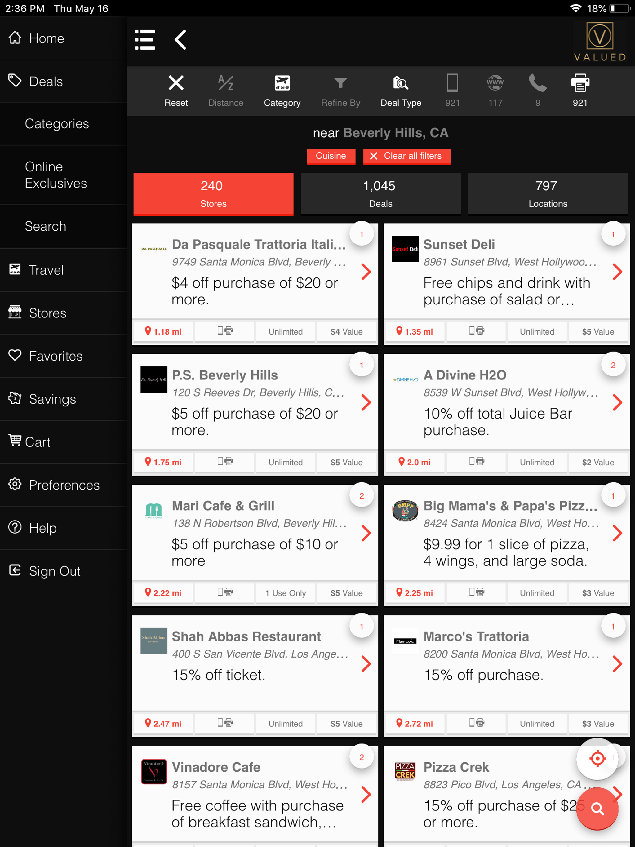Image resolution: width=635 pixels, height=847 pixels.
Task: Open Travel in the sidebar
Action: point(63,270)
